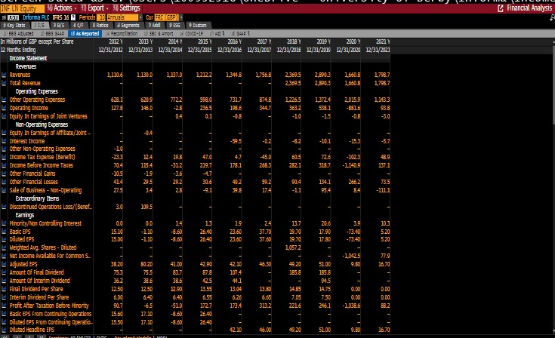The image size is (555, 338).
Task: Click chart icon beside Operating Income
Action: (x=4, y=108)
